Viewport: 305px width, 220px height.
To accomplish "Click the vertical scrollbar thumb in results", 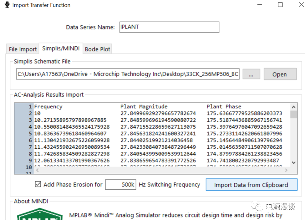I will 294,115.
